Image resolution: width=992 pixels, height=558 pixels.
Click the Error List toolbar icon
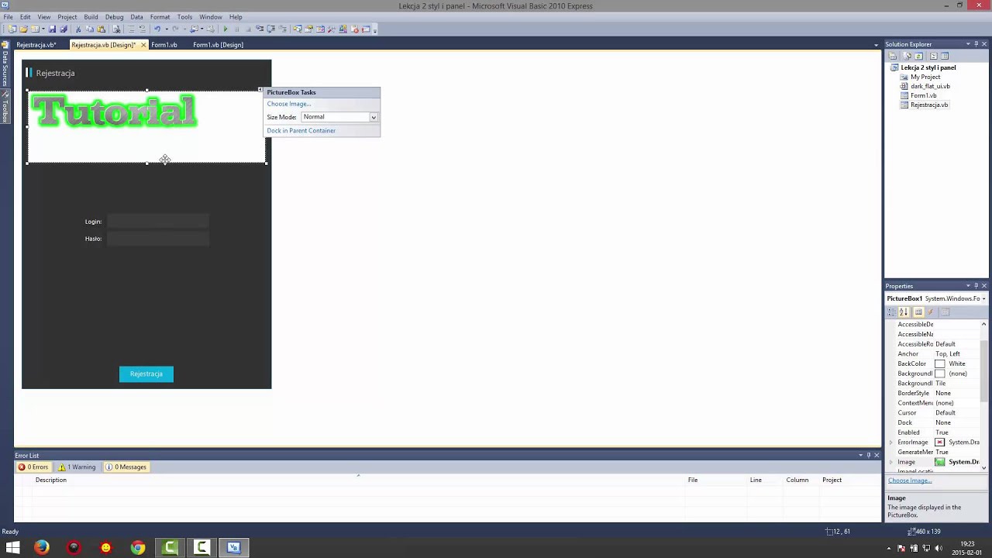pyautogui.click(x=354, y=29)
